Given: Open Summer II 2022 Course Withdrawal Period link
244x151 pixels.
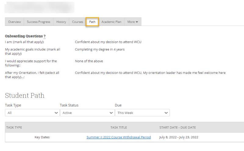Looking at the screenshot, I should pyautogui.click(x=119, y=137).
